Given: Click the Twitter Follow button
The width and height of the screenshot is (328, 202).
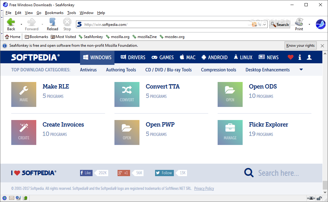Looking at the screenshot, I should pos(164,173).
